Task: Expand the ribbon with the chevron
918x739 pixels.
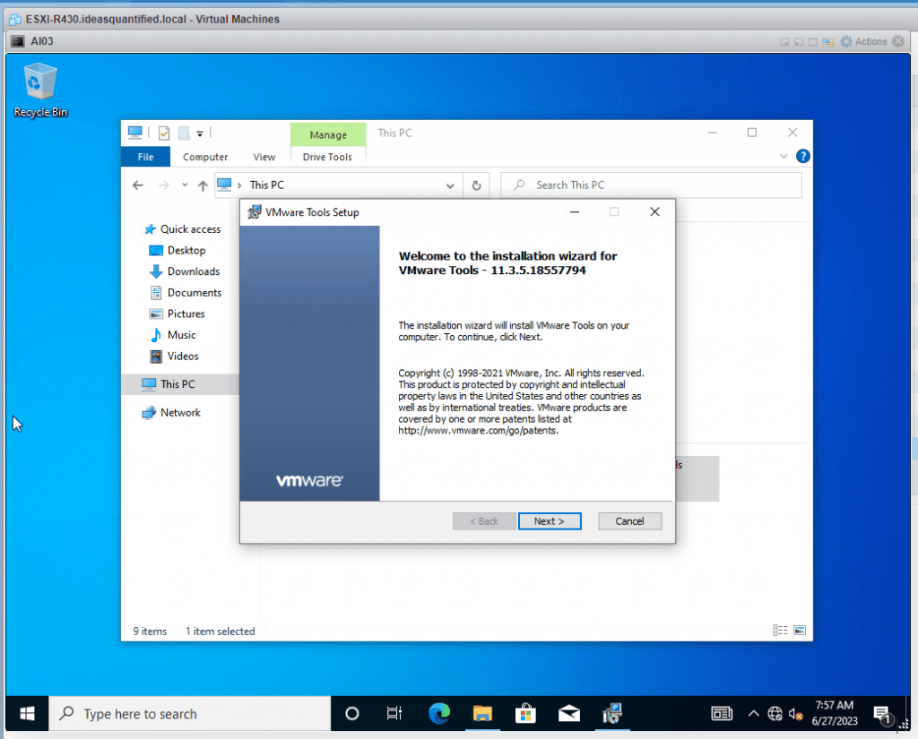Action: coord(784,156)
